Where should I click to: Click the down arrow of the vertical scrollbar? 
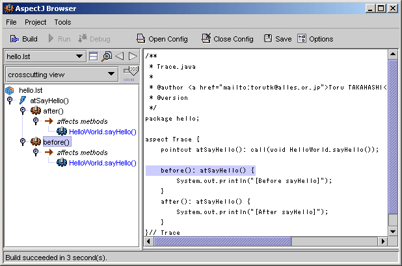(393, 232)
